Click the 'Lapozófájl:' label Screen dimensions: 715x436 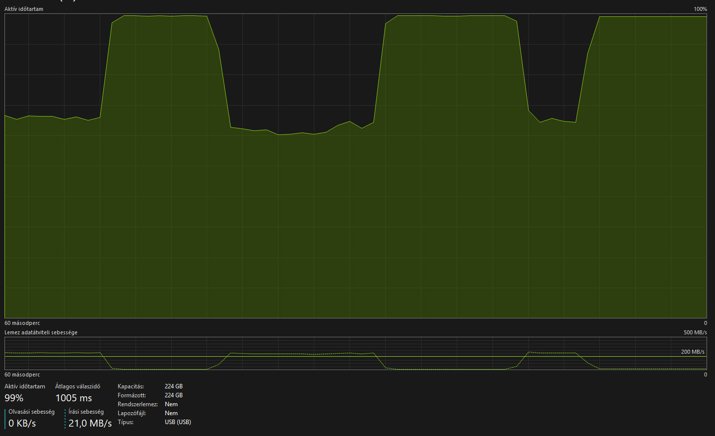pos(132,413)
